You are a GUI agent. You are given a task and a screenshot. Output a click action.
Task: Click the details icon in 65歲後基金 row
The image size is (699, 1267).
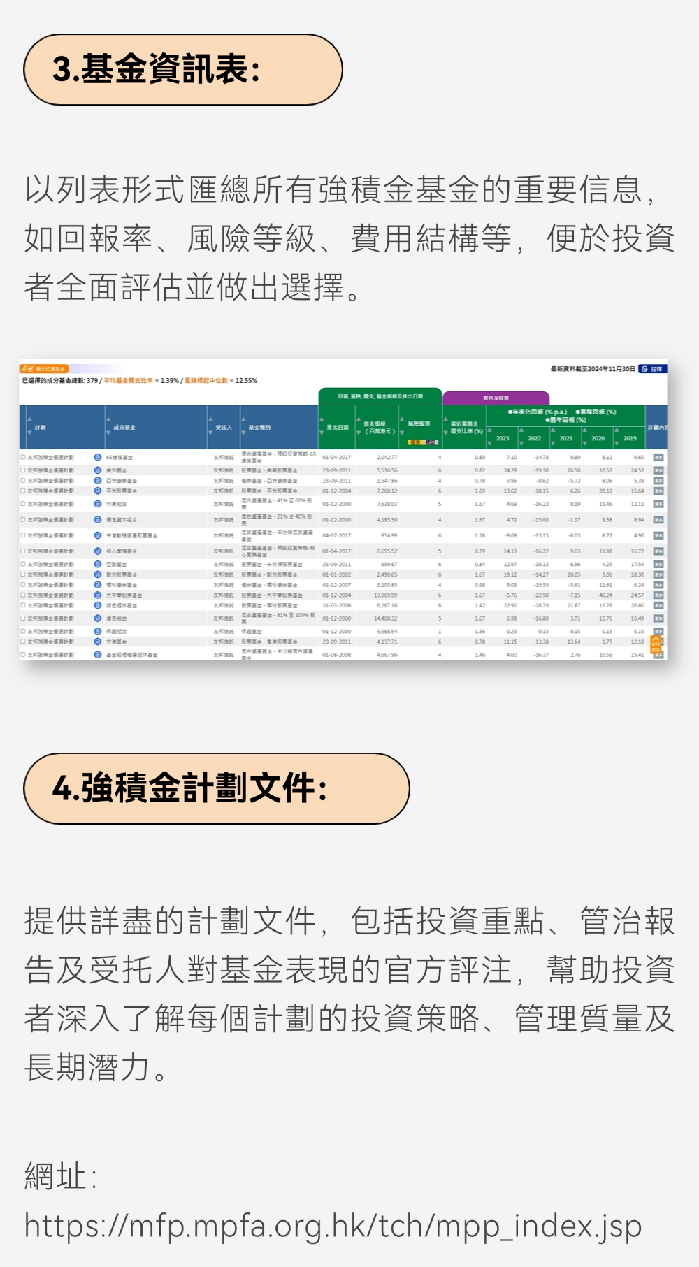pyautogui.click(x=658, y=458)
